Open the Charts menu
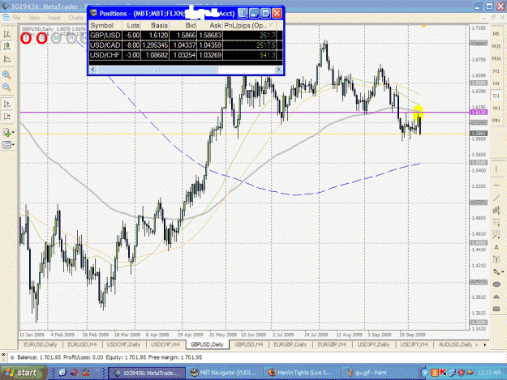 pos(75,18)
